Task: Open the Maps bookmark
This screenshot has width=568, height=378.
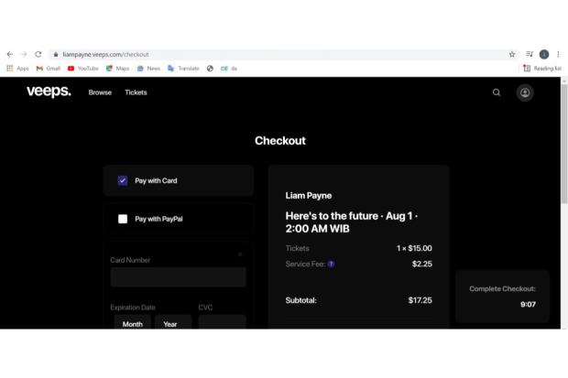Action: (117, 68)
